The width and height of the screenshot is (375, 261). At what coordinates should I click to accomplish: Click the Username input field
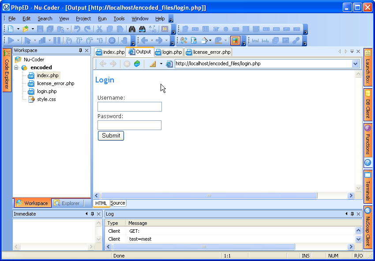click(x=130, y=107)
